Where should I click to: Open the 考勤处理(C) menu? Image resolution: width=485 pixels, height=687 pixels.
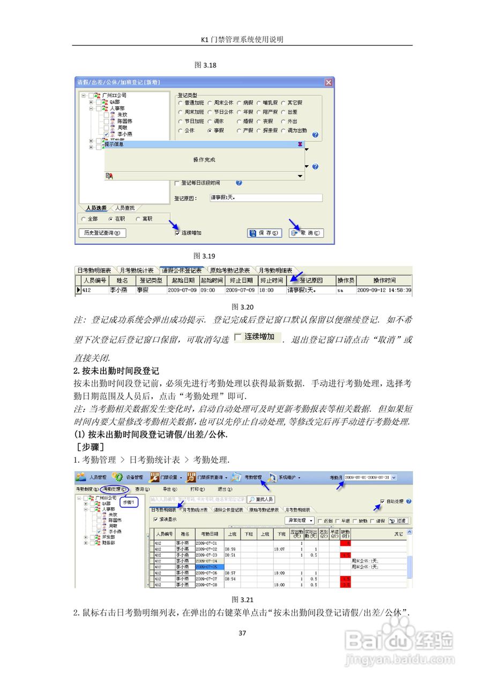pos(114,489)
